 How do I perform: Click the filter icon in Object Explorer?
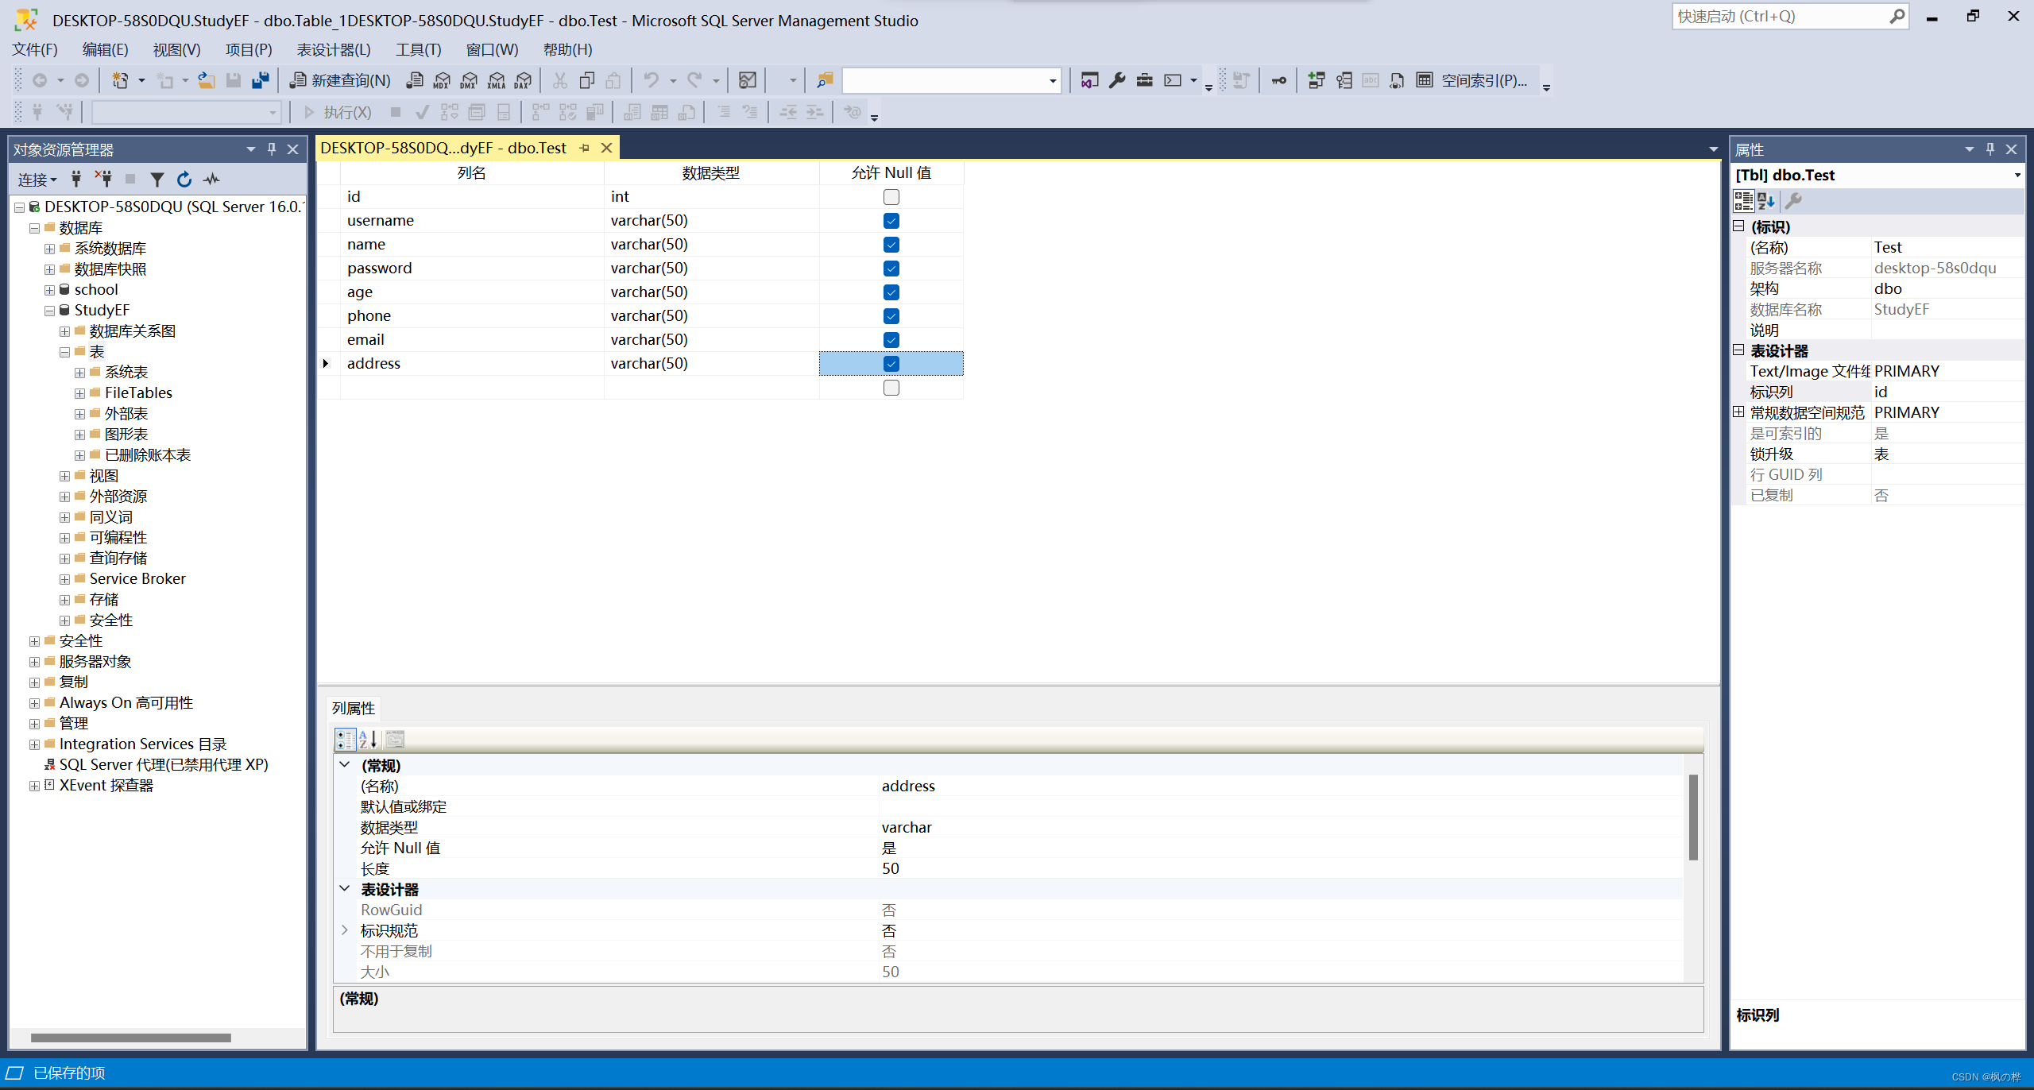point(157,180)
